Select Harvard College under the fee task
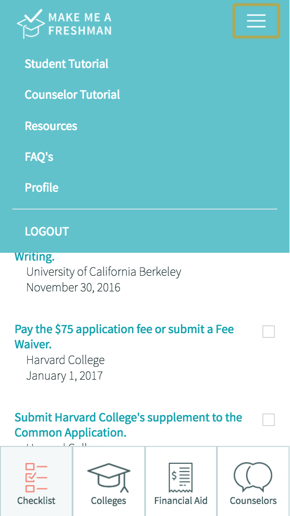Viewport: 290px width, 516px height. (x=65, y=360)
